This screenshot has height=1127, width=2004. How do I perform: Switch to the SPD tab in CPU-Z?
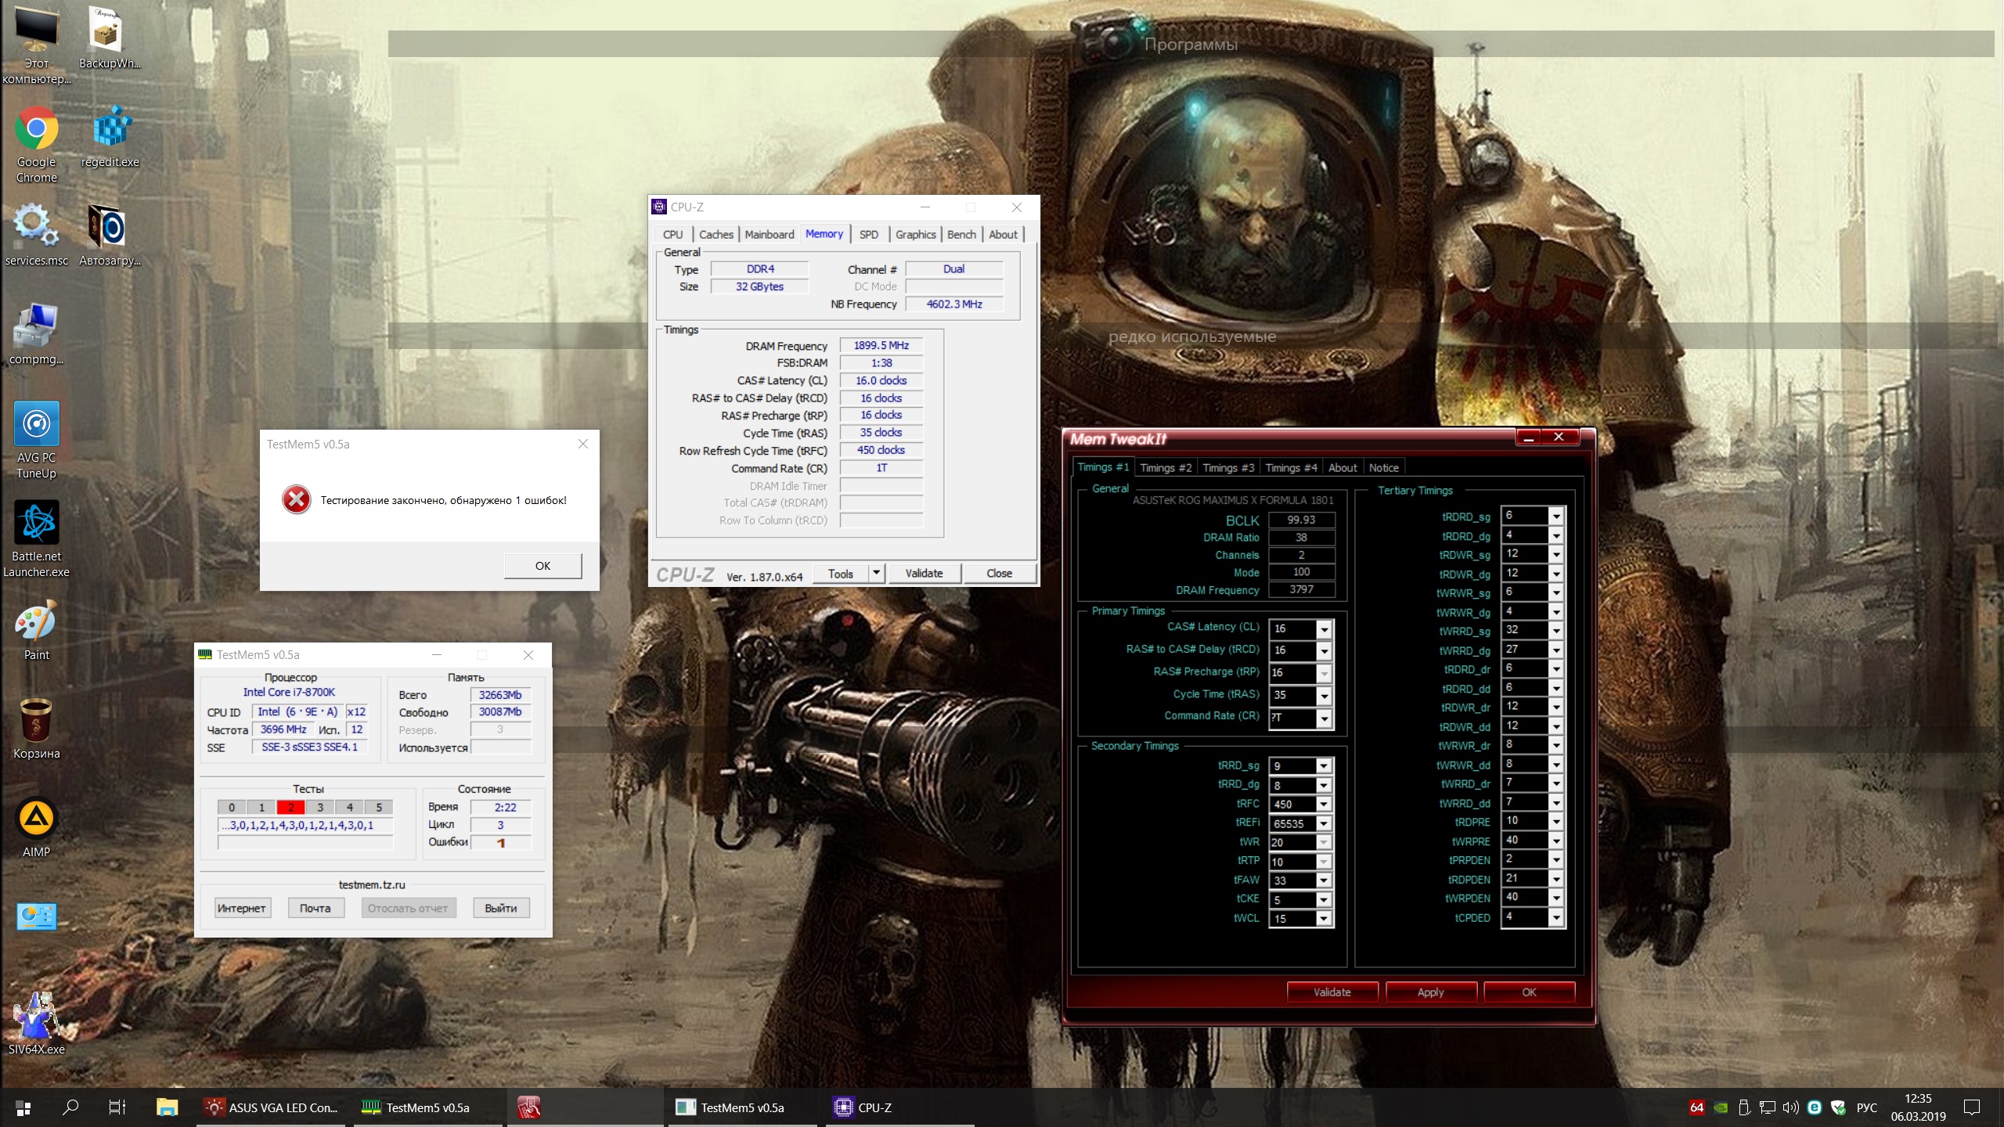[868, 235]
